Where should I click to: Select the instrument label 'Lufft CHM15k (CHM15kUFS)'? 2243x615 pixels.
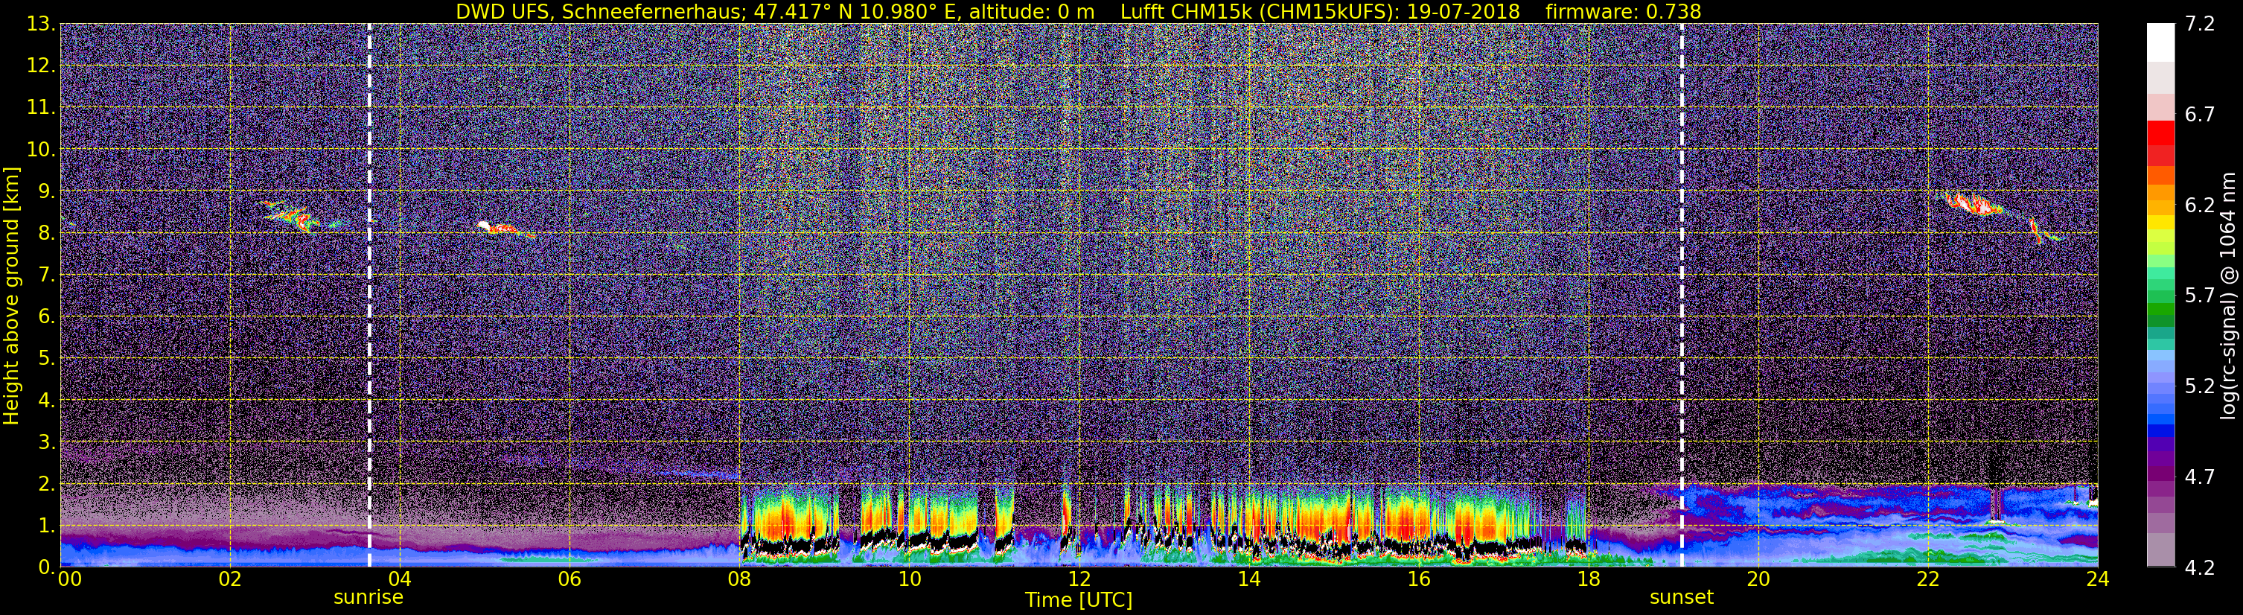(x=1260, y=11)
